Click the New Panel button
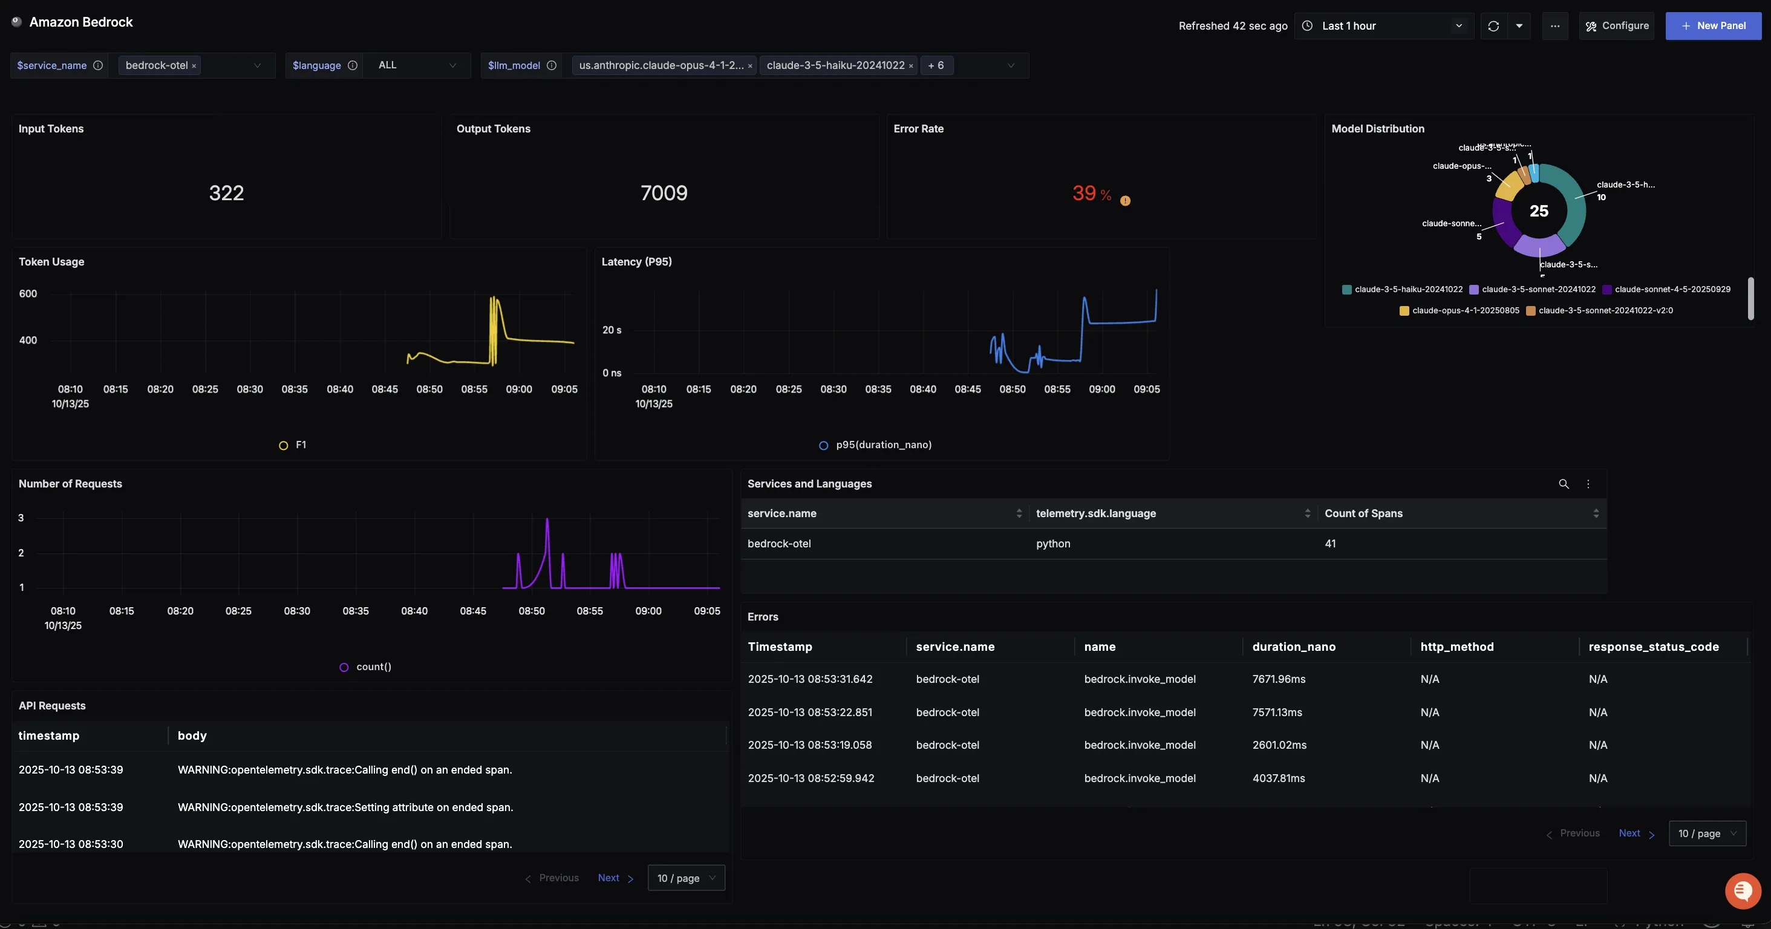The height and width of the screenshot is (929, 1771). (1712, 26)
